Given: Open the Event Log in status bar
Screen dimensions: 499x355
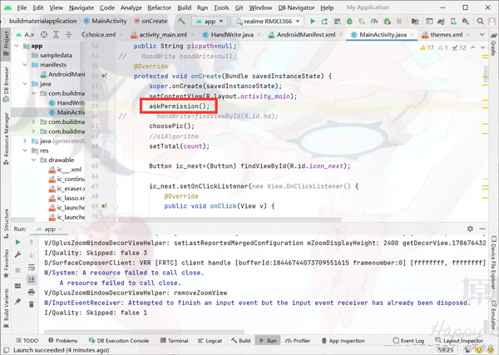Looking at the screenshot, I should tap(408, 341).
